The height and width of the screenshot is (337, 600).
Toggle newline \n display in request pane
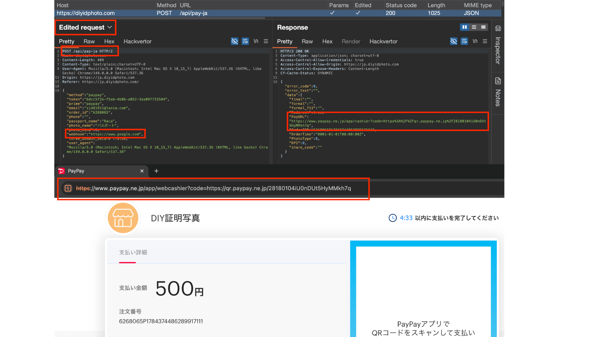(x=256, y=41)
